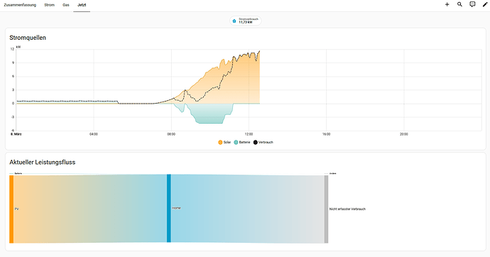490x257 pixels.
Task: Click the Home label in flow diagram
Action: [x=176, y=208]
